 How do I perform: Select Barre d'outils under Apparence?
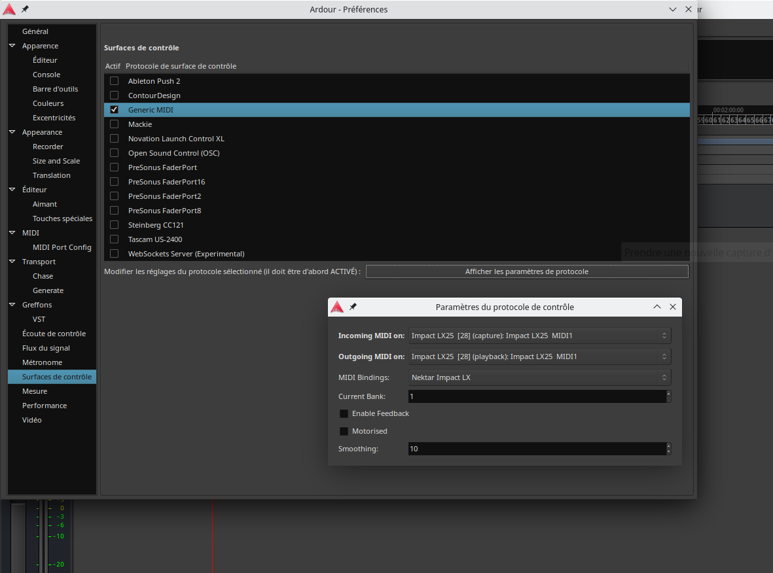pos(55,89)
